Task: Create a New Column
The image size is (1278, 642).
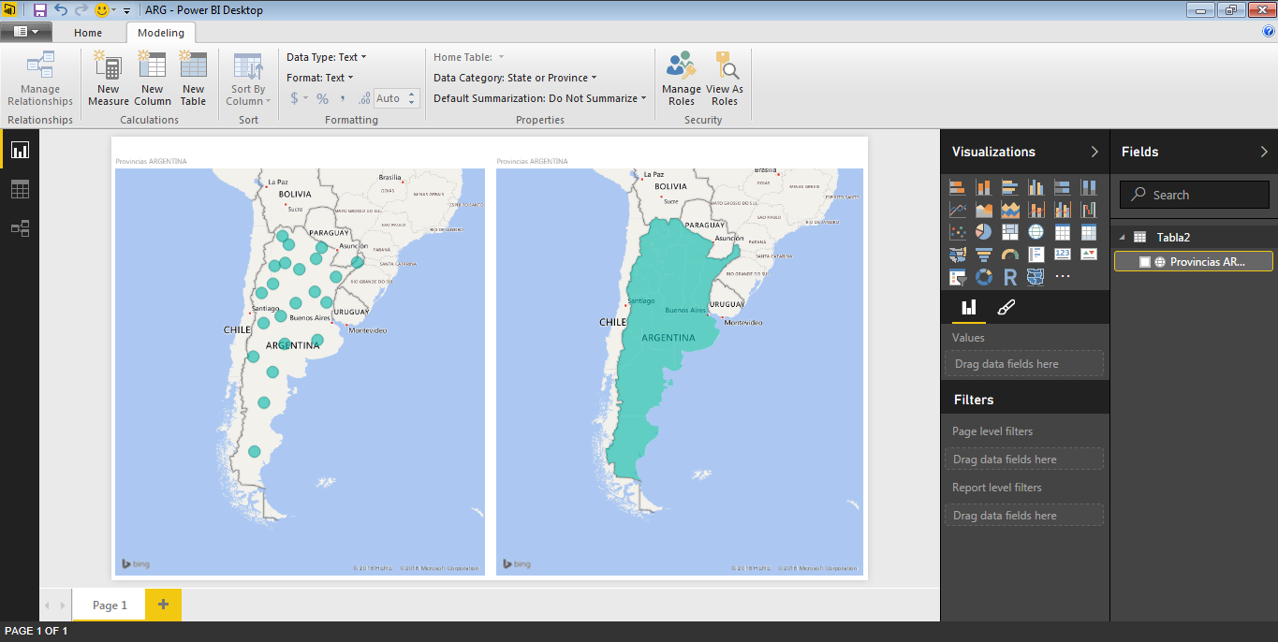Action: 152,79
